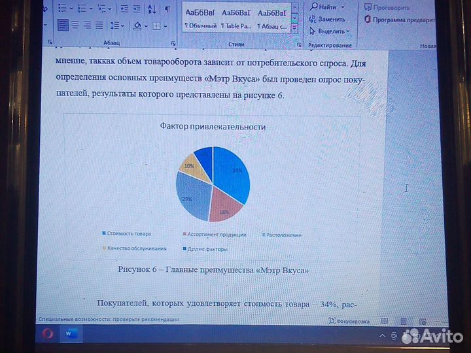Image resolution: width=471 pixels, height=353 pixels.
Task: Click the Word icon in the taskbar
Action: tap(71, 334)
